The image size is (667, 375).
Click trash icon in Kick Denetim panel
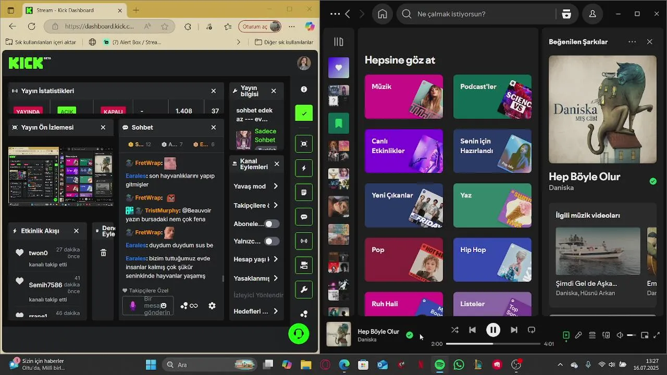coord(103,253)
